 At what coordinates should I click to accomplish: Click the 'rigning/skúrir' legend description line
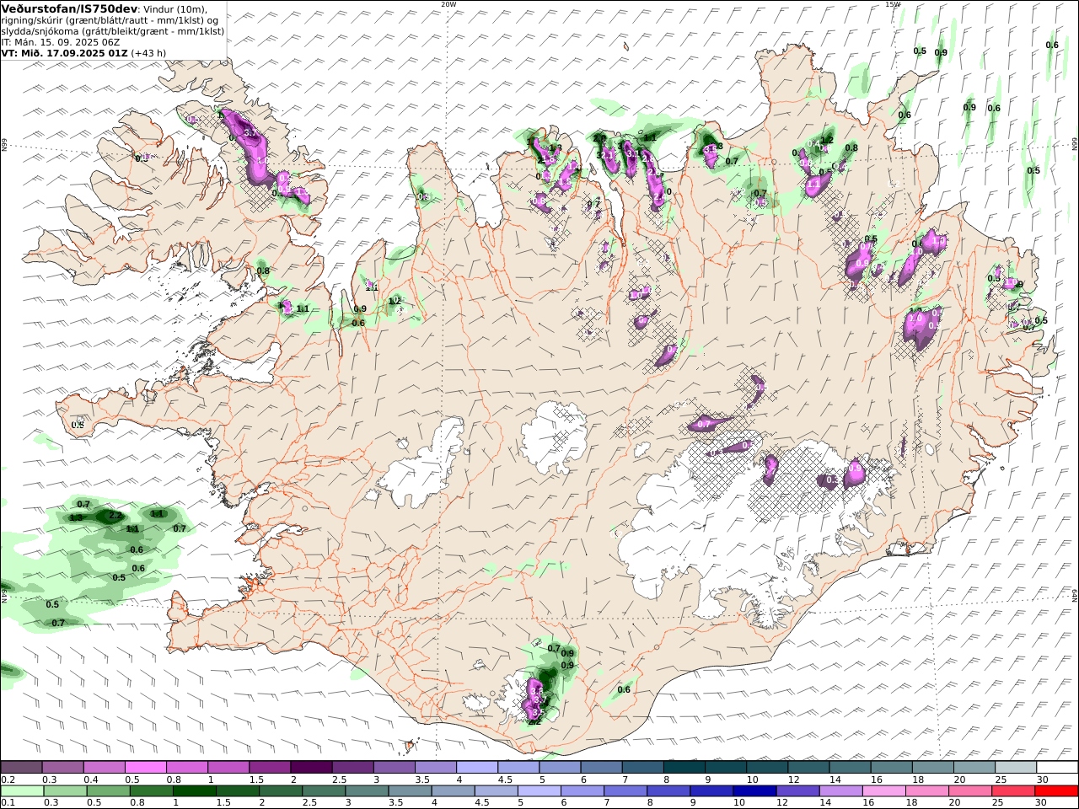pyautogui.click(x=110, y=20)
